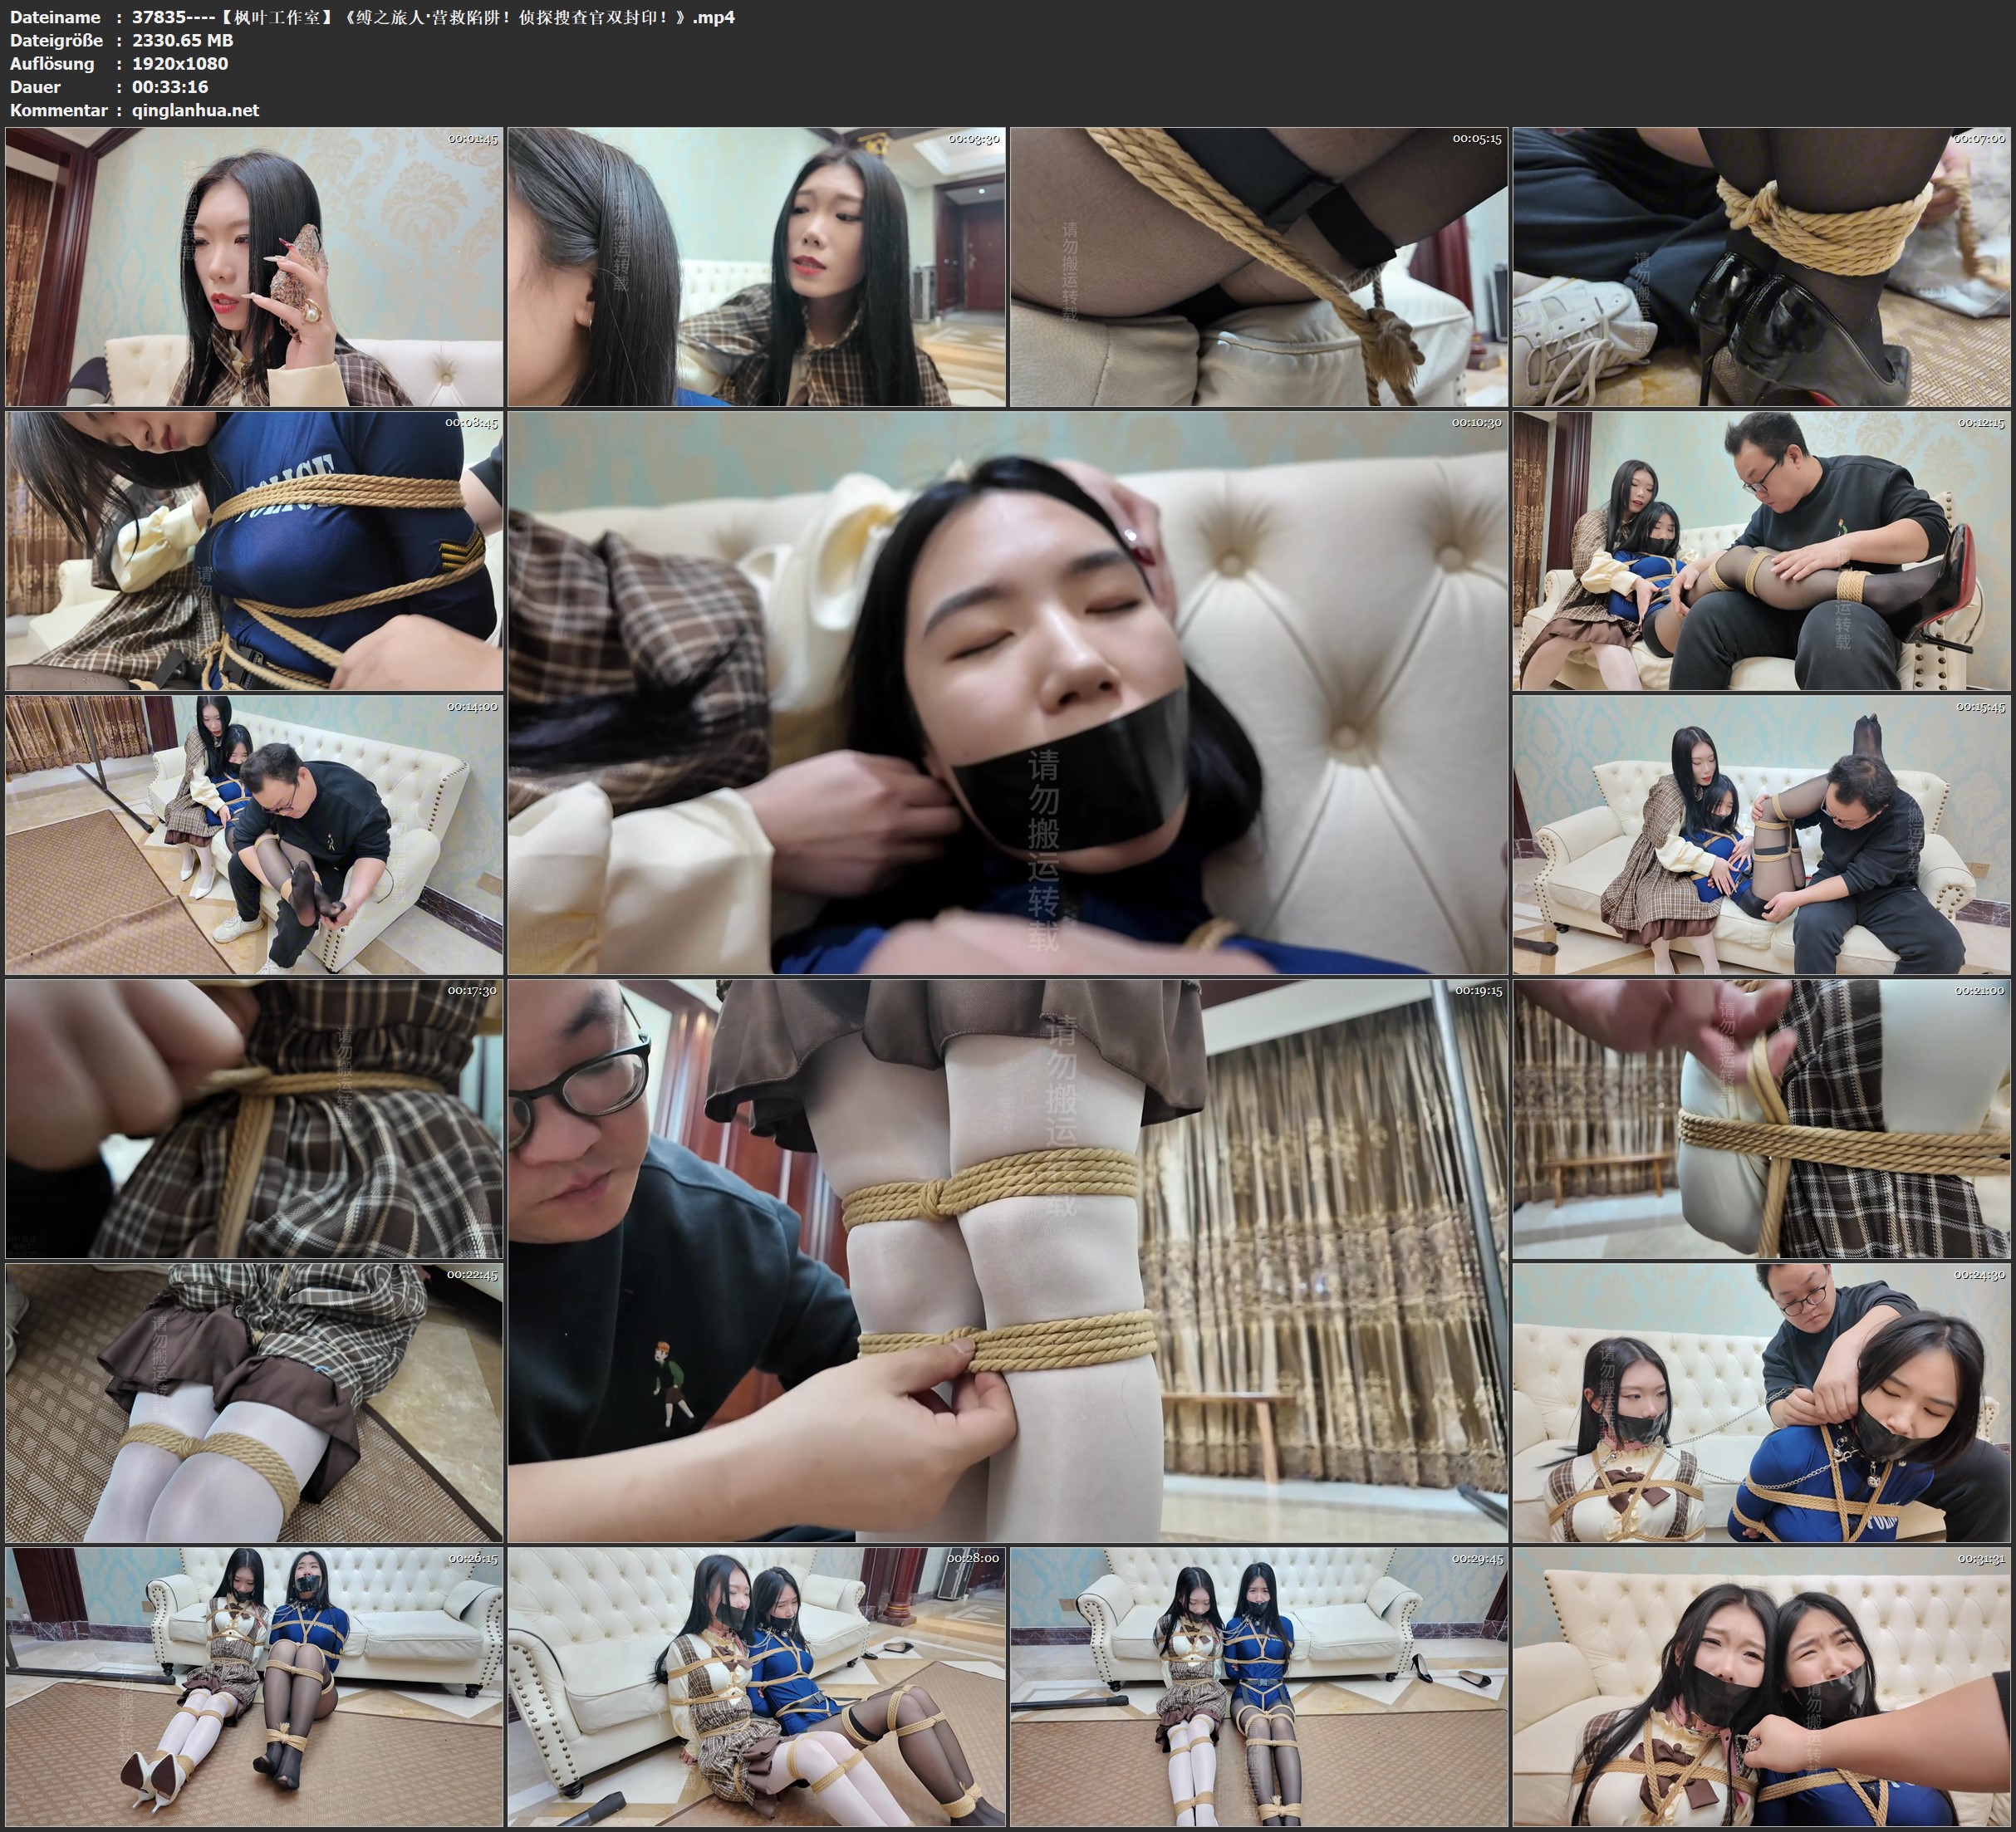This screenshot has width=2016, height=1832.
Task: Select the frame timestamped 00:14:00
Action: click(254, 834)
